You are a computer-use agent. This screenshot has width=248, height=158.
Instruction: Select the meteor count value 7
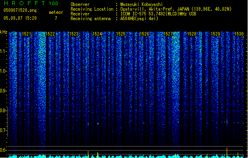tap(56, 18)
